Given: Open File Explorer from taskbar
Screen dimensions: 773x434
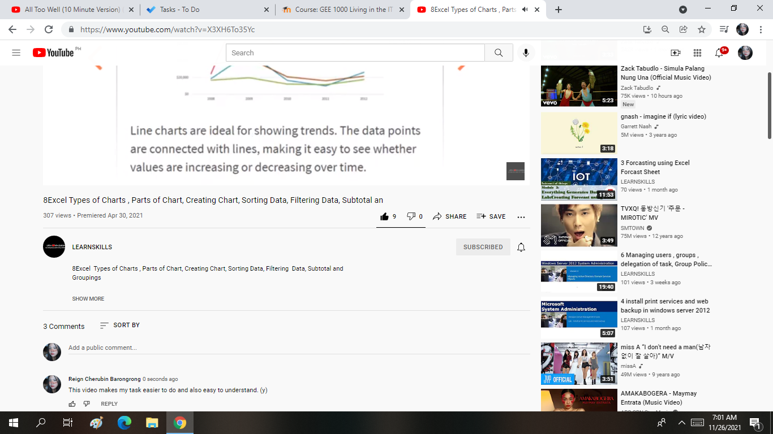Looking at the screenshot, I should (152, 422).
